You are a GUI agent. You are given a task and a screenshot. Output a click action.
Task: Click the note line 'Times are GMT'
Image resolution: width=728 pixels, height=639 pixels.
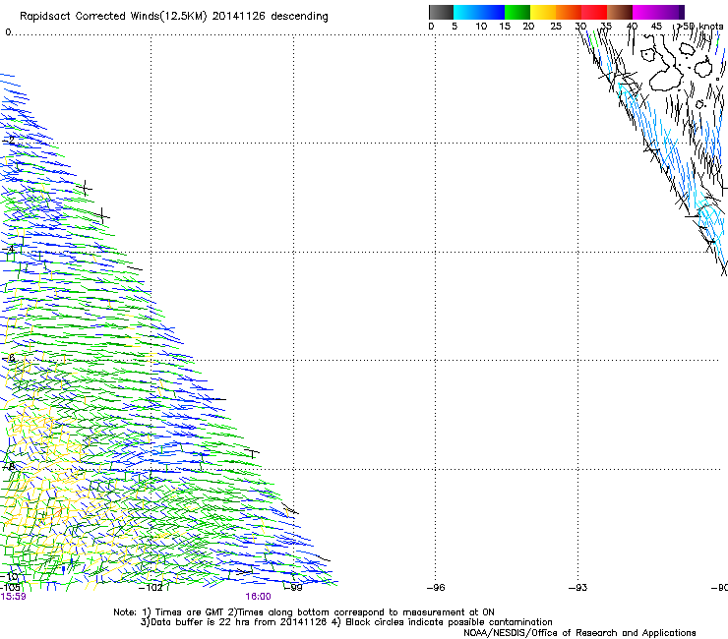click(x=188, y=612)
